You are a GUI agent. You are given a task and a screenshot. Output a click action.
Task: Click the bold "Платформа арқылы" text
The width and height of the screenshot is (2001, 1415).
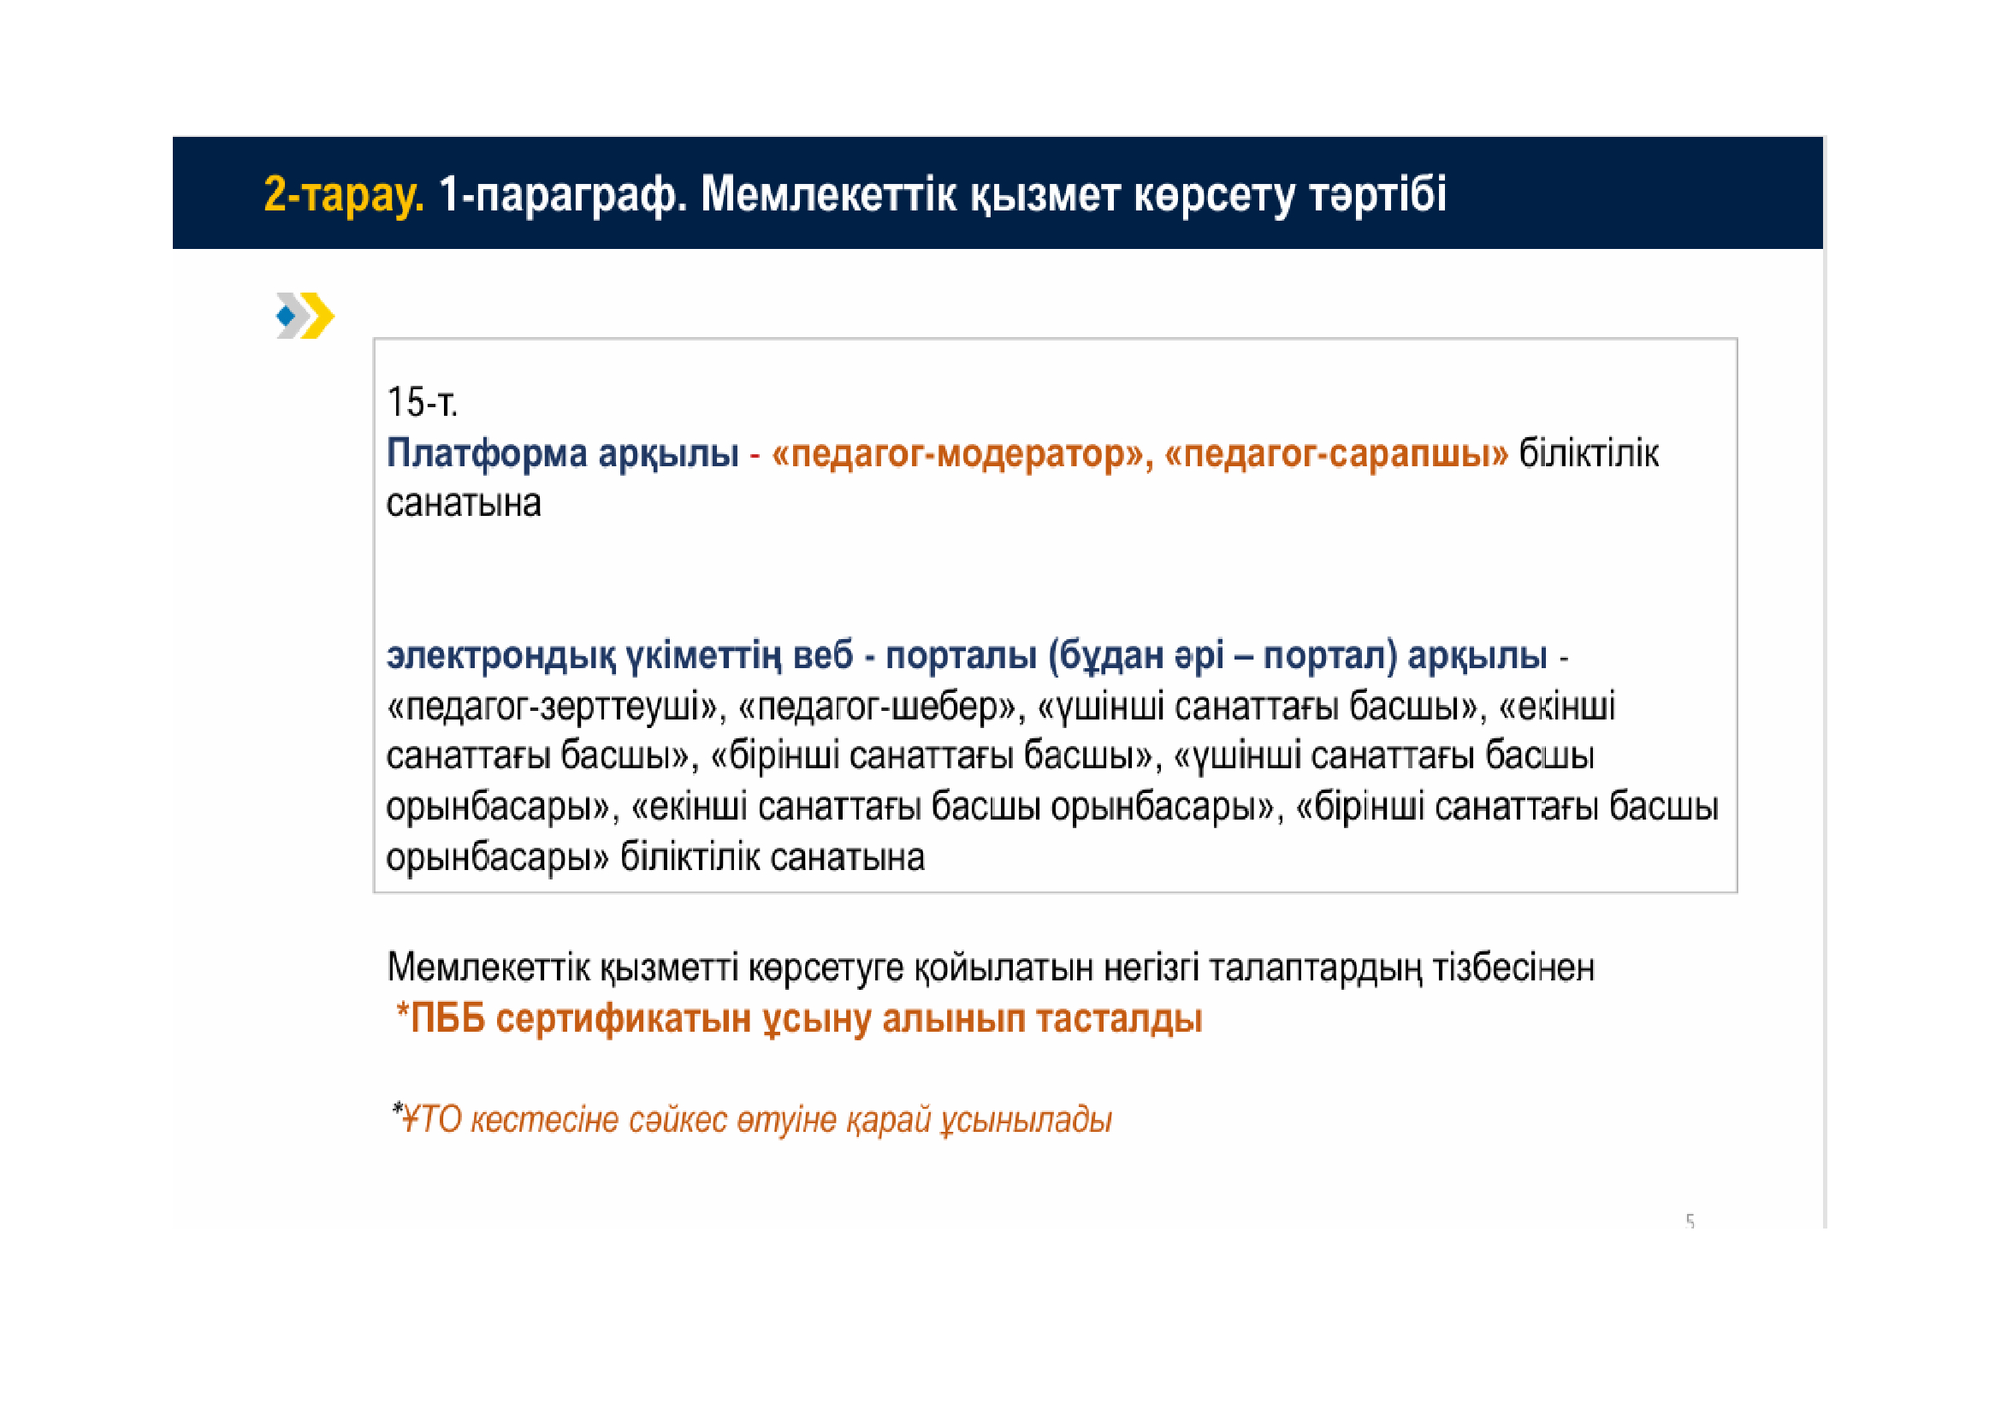coord(562,453)
